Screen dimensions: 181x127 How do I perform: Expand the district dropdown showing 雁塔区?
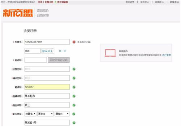point(62,114)
